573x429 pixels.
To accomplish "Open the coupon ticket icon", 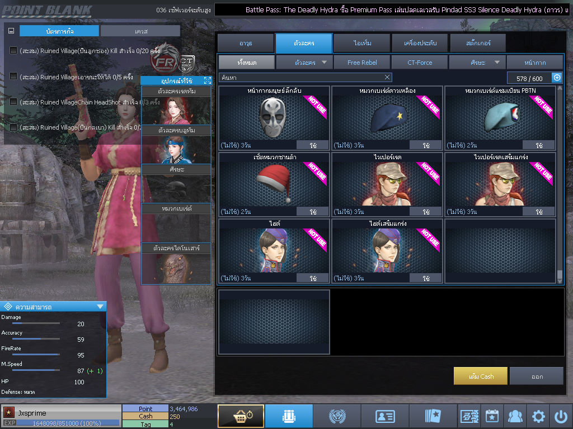I will pyautogui.click(x=469, y=416).
